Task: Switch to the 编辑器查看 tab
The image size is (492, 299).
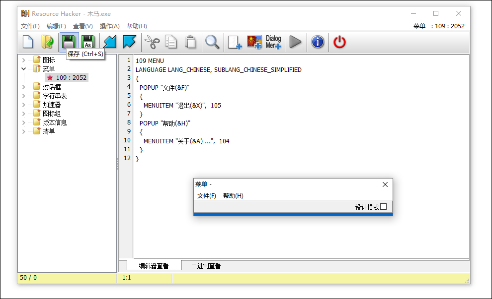Action: tap(154, 266)
